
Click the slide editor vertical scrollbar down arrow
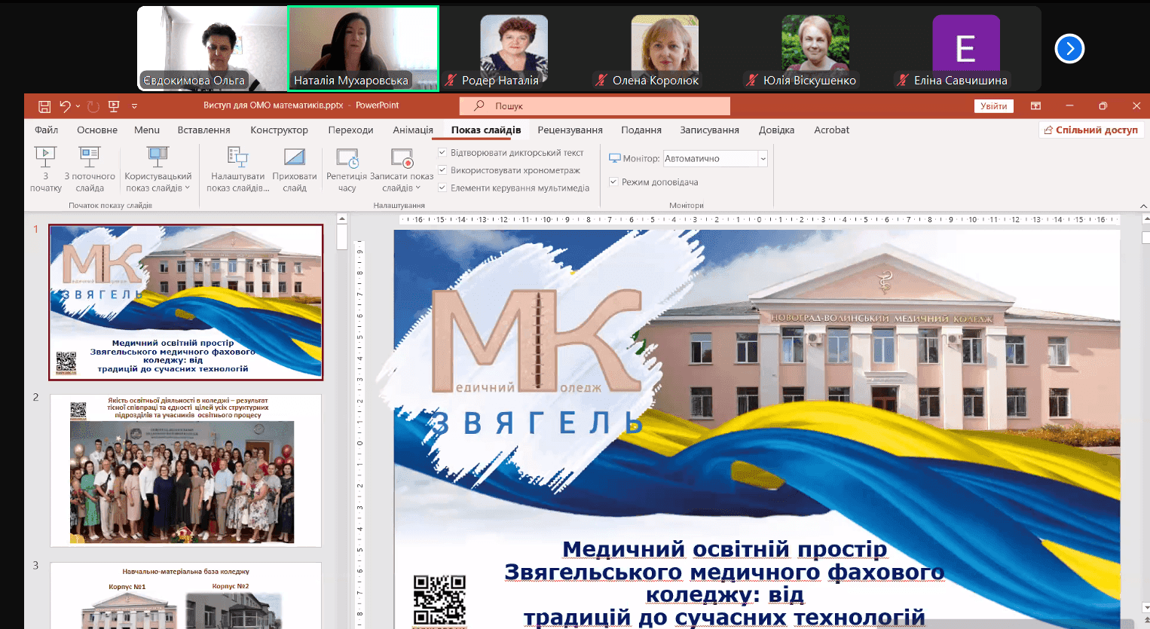click(1145, 607)
